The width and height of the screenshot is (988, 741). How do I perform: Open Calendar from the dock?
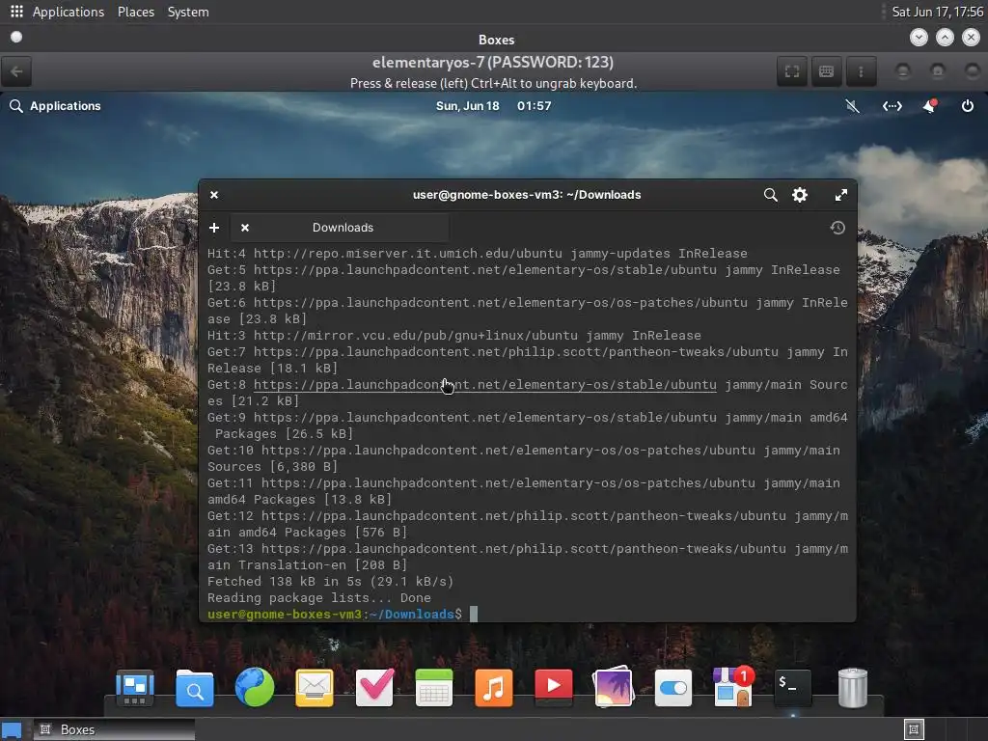pos(434,687)
